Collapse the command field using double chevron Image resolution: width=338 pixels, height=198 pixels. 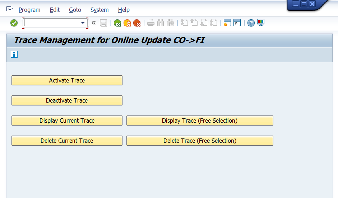tap(93, 23)
